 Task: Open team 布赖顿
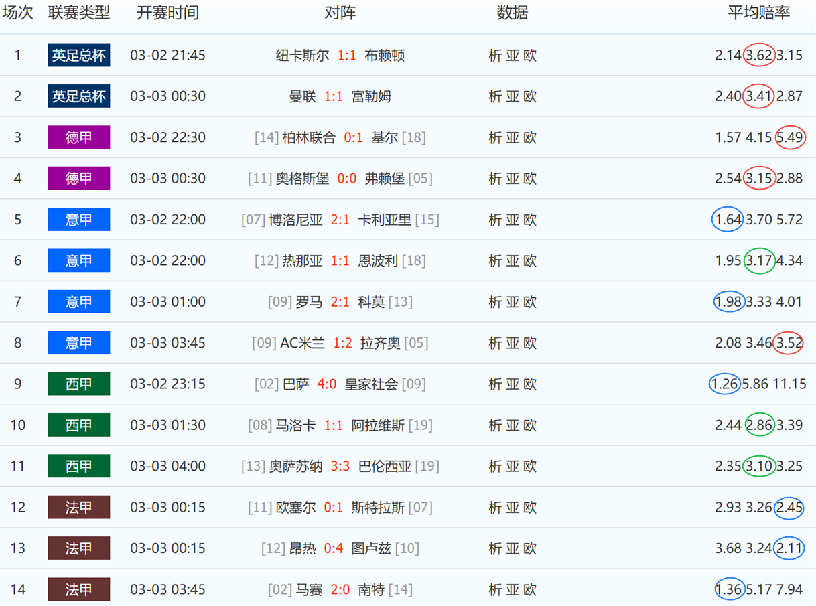(385, 56)
